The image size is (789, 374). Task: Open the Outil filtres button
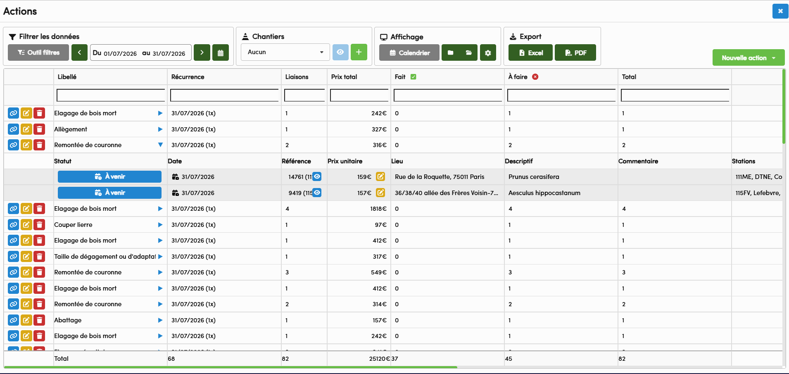click(x=38, y=52)
